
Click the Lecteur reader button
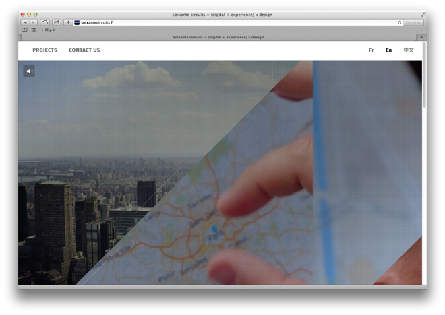tap(413, 22)
